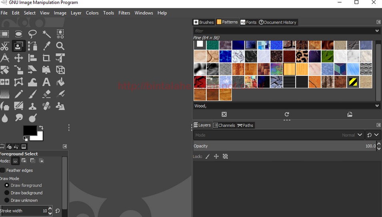Choose the Bucket Fill tool

click(60, 82)
